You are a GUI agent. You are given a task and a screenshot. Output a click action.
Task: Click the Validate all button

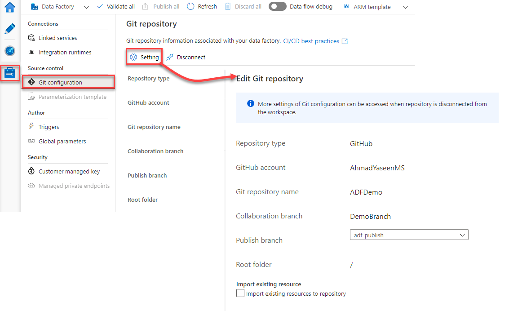[x=116, y=7]
